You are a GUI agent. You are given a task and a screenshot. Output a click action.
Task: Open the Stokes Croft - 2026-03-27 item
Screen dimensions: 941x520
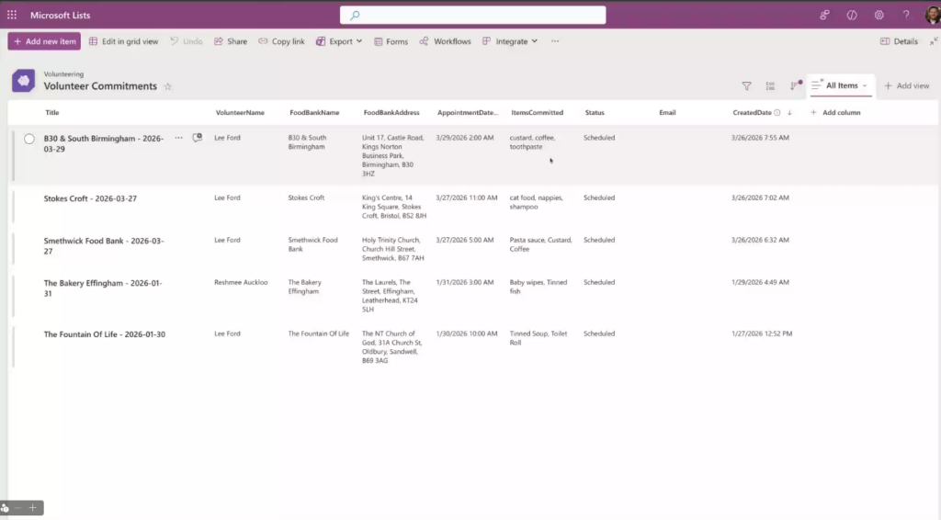pyautogui.click(x=90, y=198)
